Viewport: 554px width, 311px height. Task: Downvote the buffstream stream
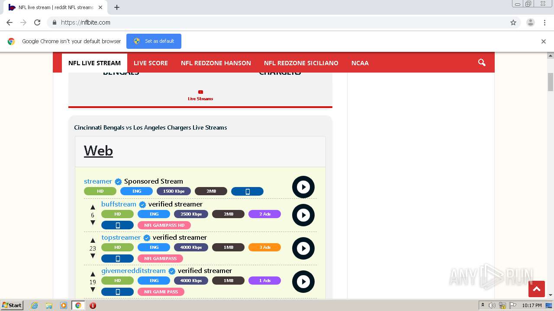click(93, 223)
